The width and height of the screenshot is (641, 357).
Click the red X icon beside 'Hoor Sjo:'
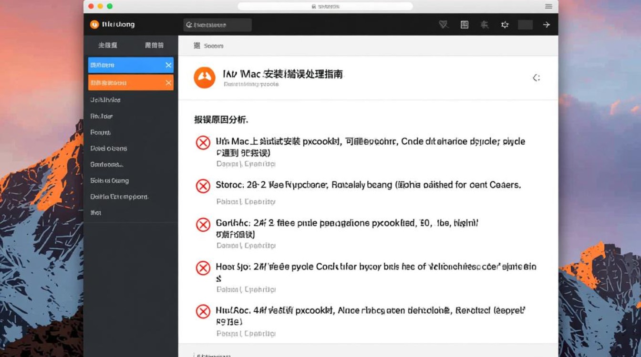[x=203, y=268]
